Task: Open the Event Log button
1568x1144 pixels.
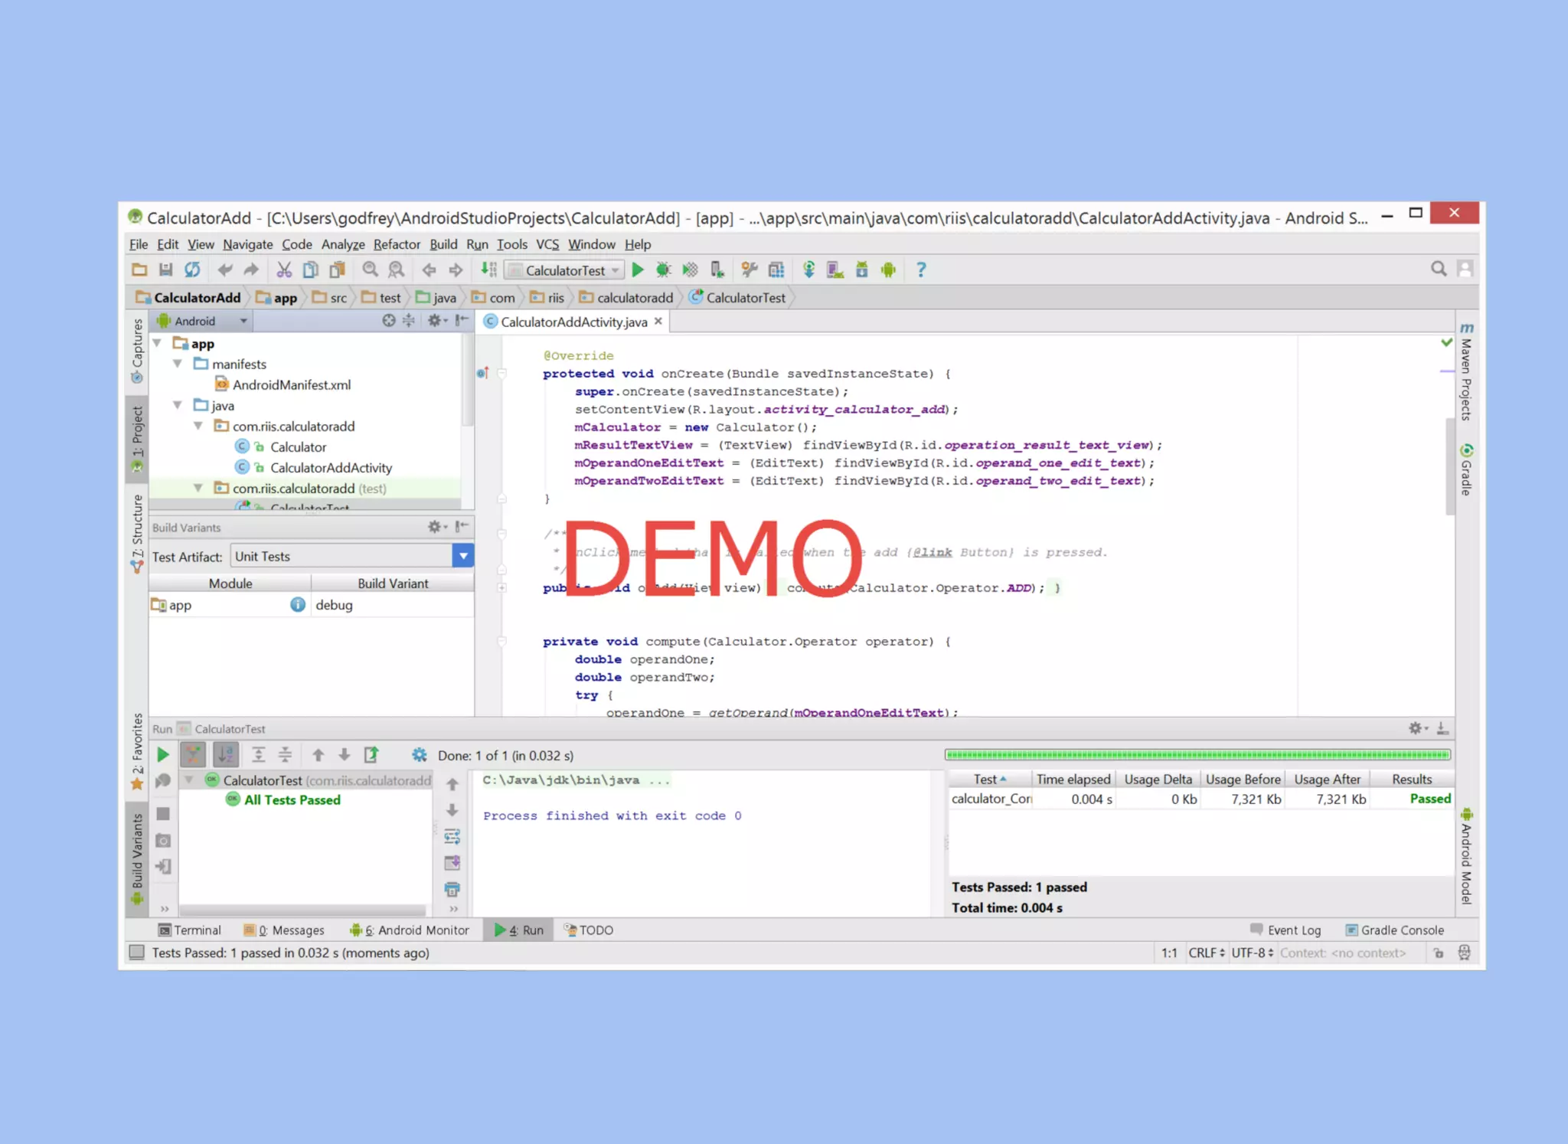Action: point(1285,930)
